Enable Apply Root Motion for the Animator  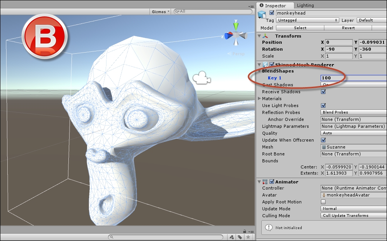[x=323, y=202]
